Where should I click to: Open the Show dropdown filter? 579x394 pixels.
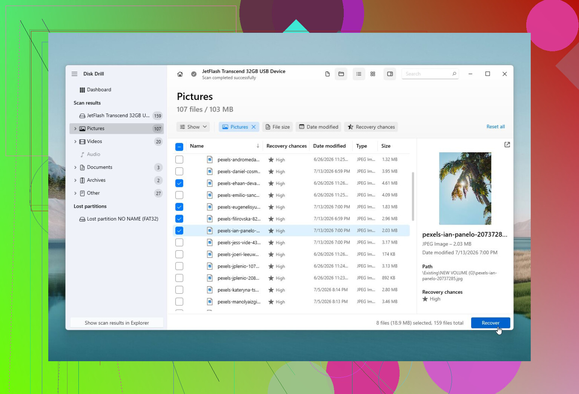pyautogui.click(x=193, y=127)
